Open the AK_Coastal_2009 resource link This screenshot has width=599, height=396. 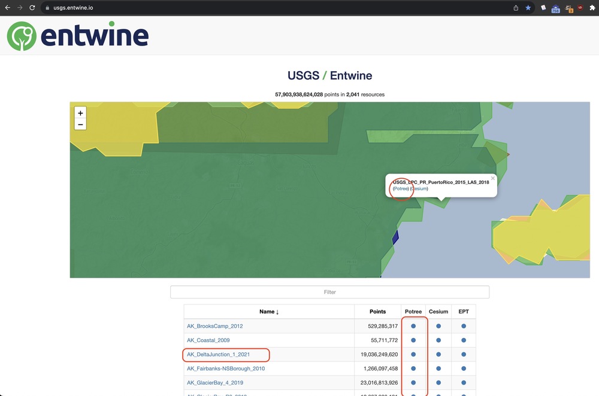(208, 340)
